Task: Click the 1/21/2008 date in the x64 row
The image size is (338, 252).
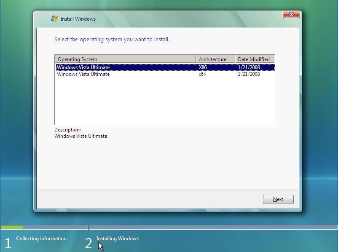Action: 249,74
